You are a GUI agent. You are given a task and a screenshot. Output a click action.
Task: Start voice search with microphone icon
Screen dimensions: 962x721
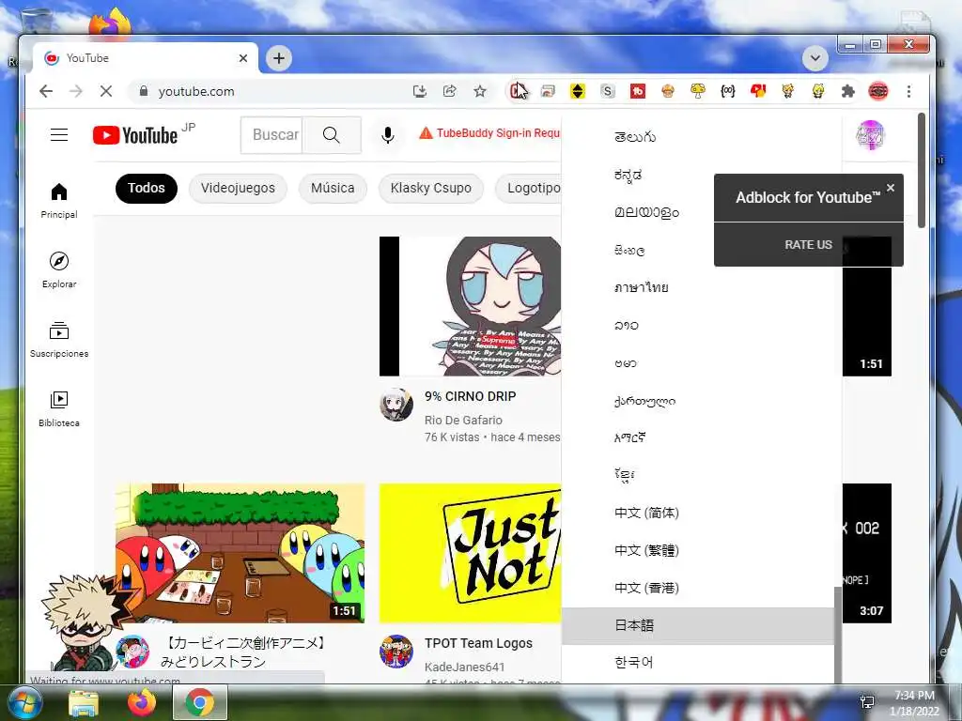pyautogui.click(x=387, y=135)
